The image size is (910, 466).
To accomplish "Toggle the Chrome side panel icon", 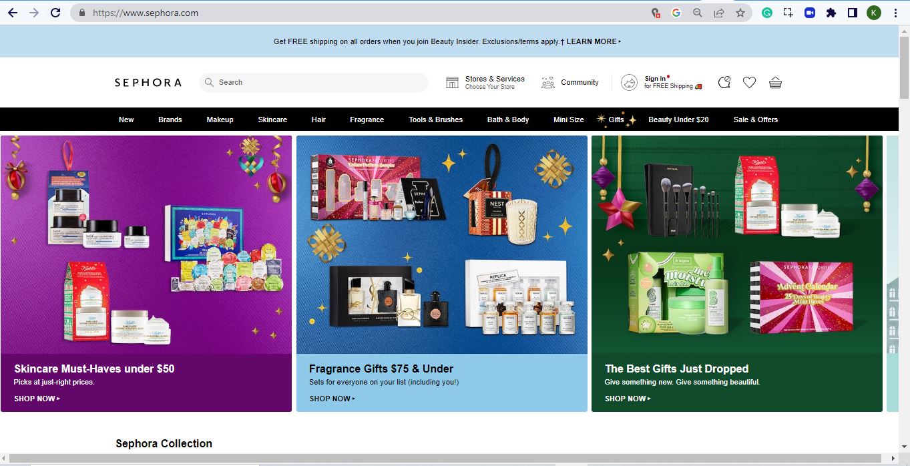I will click(852, 13).
